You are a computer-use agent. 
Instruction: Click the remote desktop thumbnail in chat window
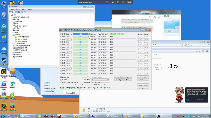pos(172,27)
